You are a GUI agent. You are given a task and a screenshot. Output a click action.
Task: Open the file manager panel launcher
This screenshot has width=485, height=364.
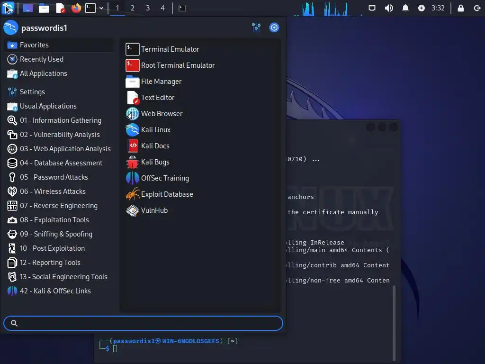[x=44, y=9]
